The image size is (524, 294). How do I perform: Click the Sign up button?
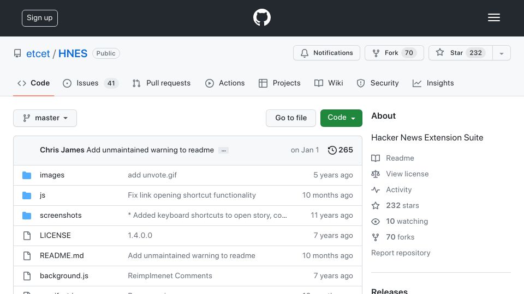(x=40, y=18)
